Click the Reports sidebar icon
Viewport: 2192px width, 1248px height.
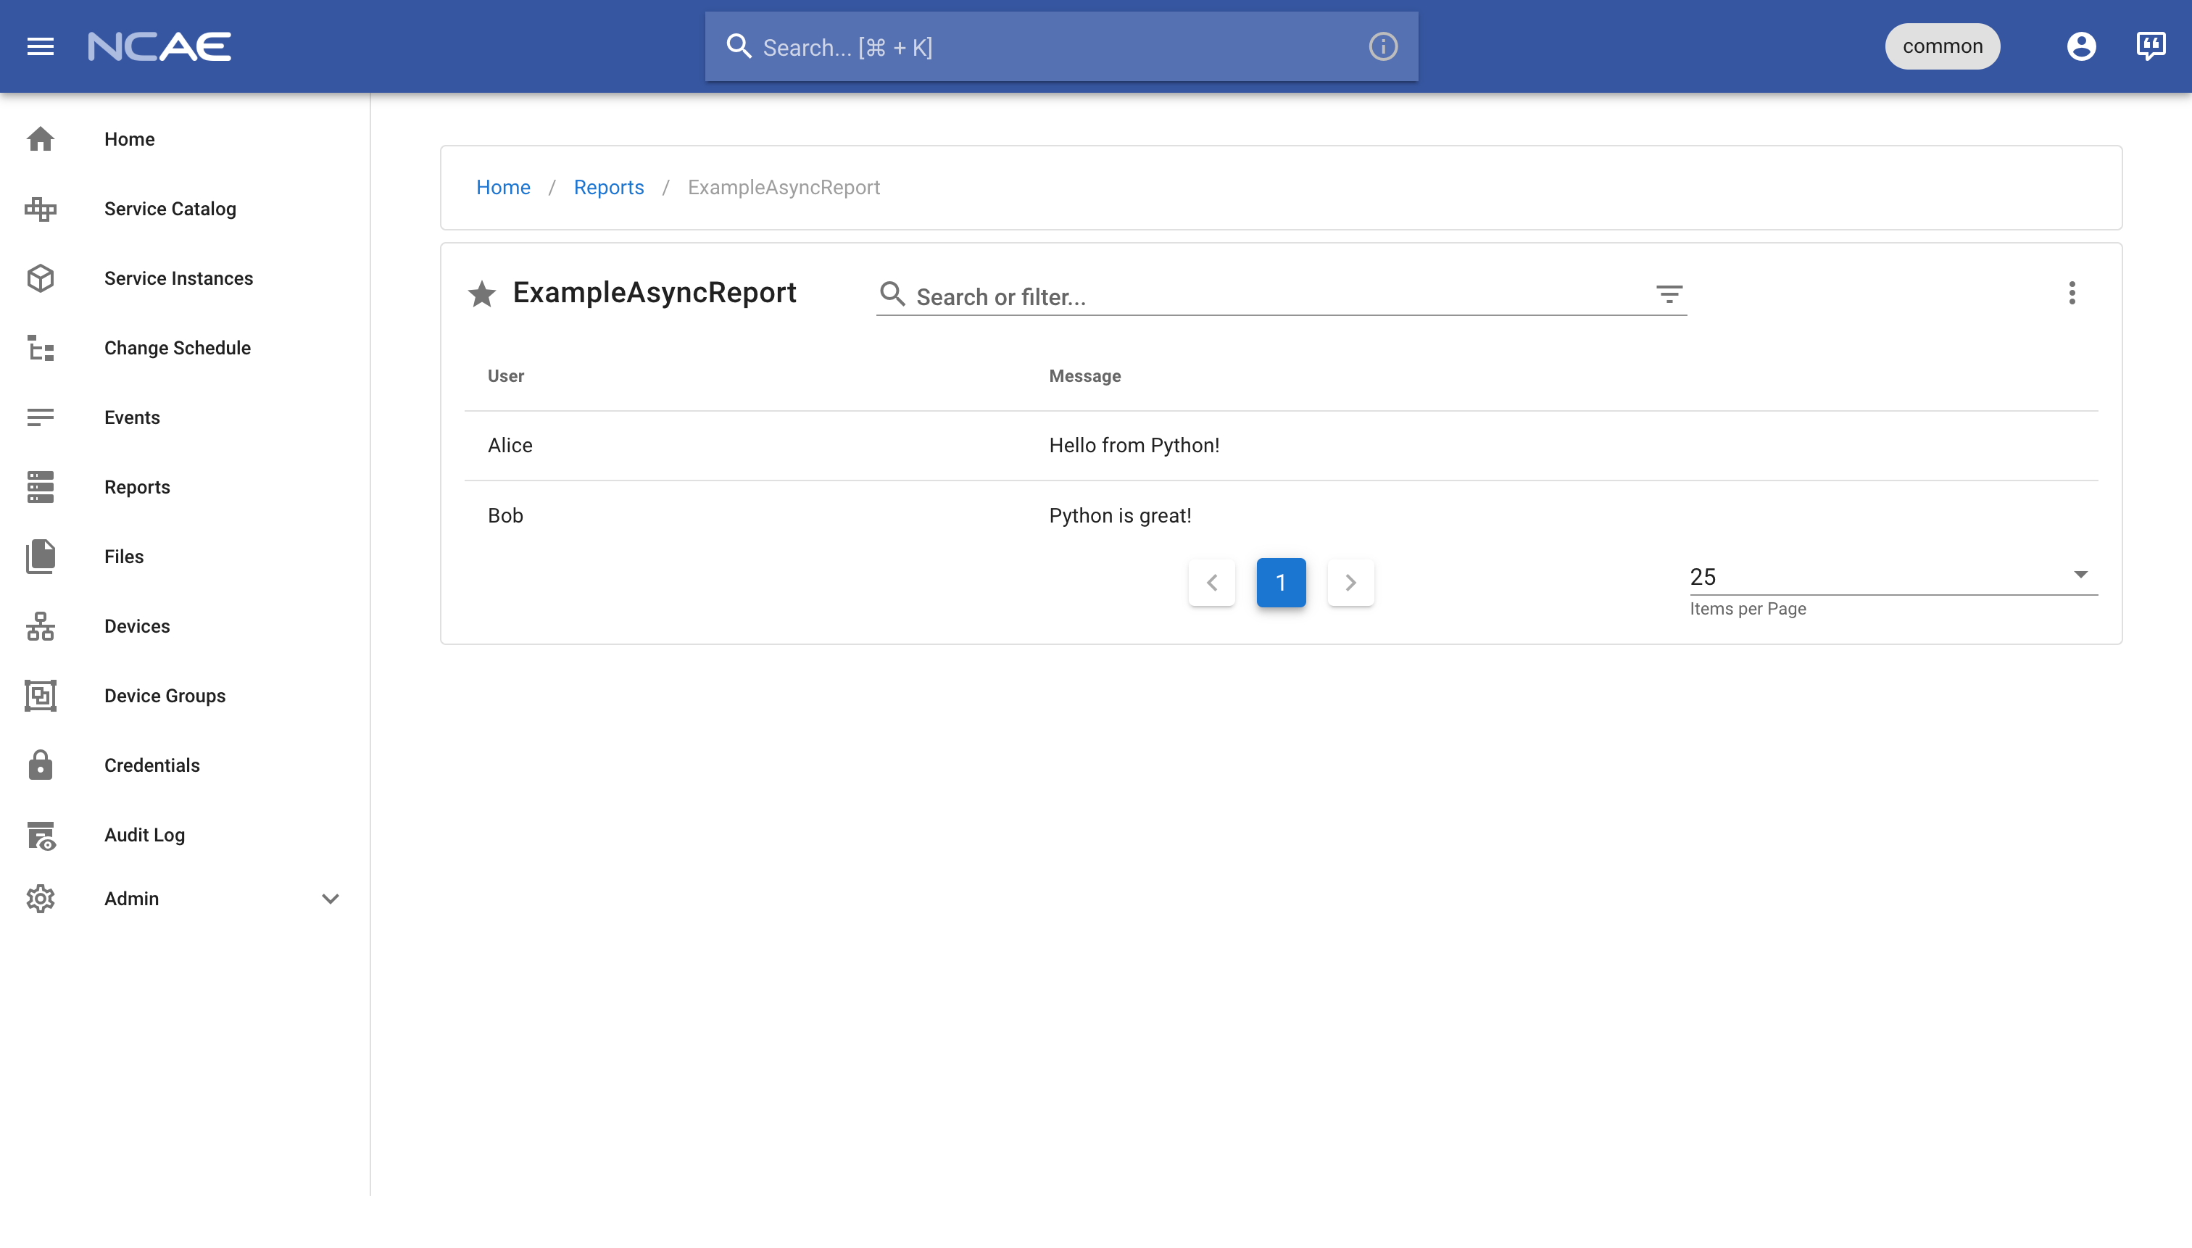[x=41, y=487]
